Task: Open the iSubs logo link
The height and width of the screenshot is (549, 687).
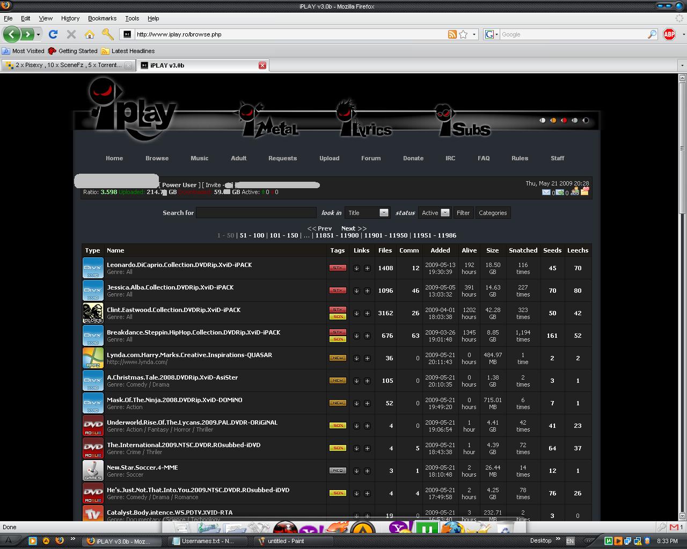Action: pyautogui.click(x=463, y=121)
